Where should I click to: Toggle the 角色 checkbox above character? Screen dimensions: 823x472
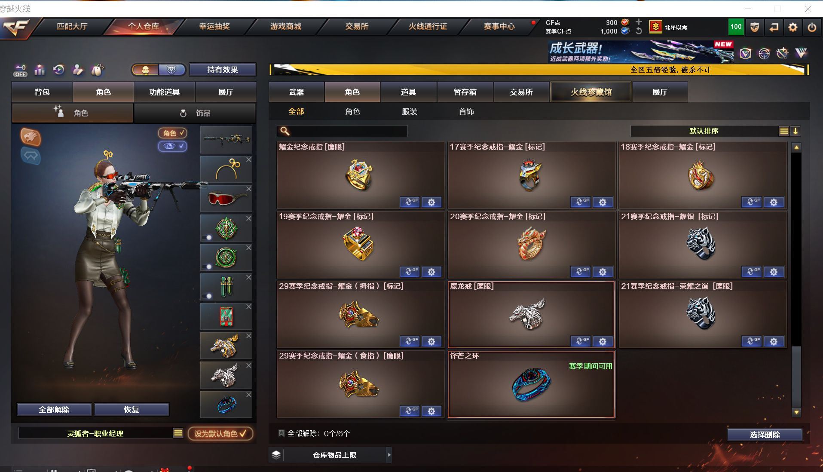173,133
